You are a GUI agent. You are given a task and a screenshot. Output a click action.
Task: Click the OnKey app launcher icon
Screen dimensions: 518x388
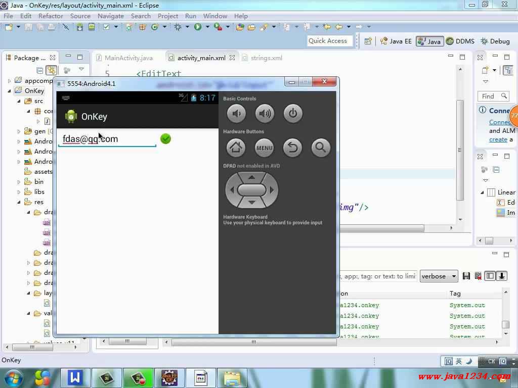[71, 117]
